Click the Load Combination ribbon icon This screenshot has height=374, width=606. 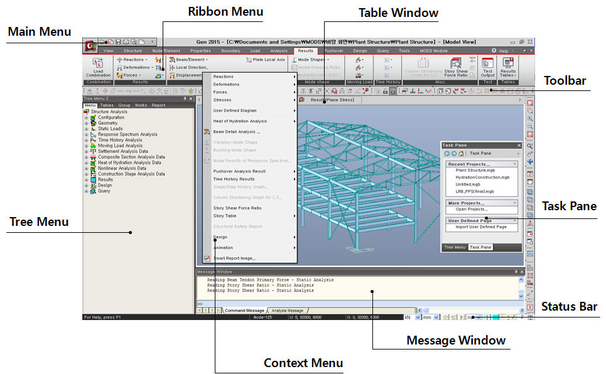click(x=98, y=68)
